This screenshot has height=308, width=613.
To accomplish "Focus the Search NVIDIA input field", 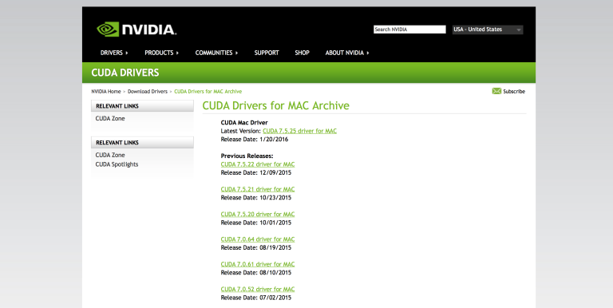I will point(409,30).
